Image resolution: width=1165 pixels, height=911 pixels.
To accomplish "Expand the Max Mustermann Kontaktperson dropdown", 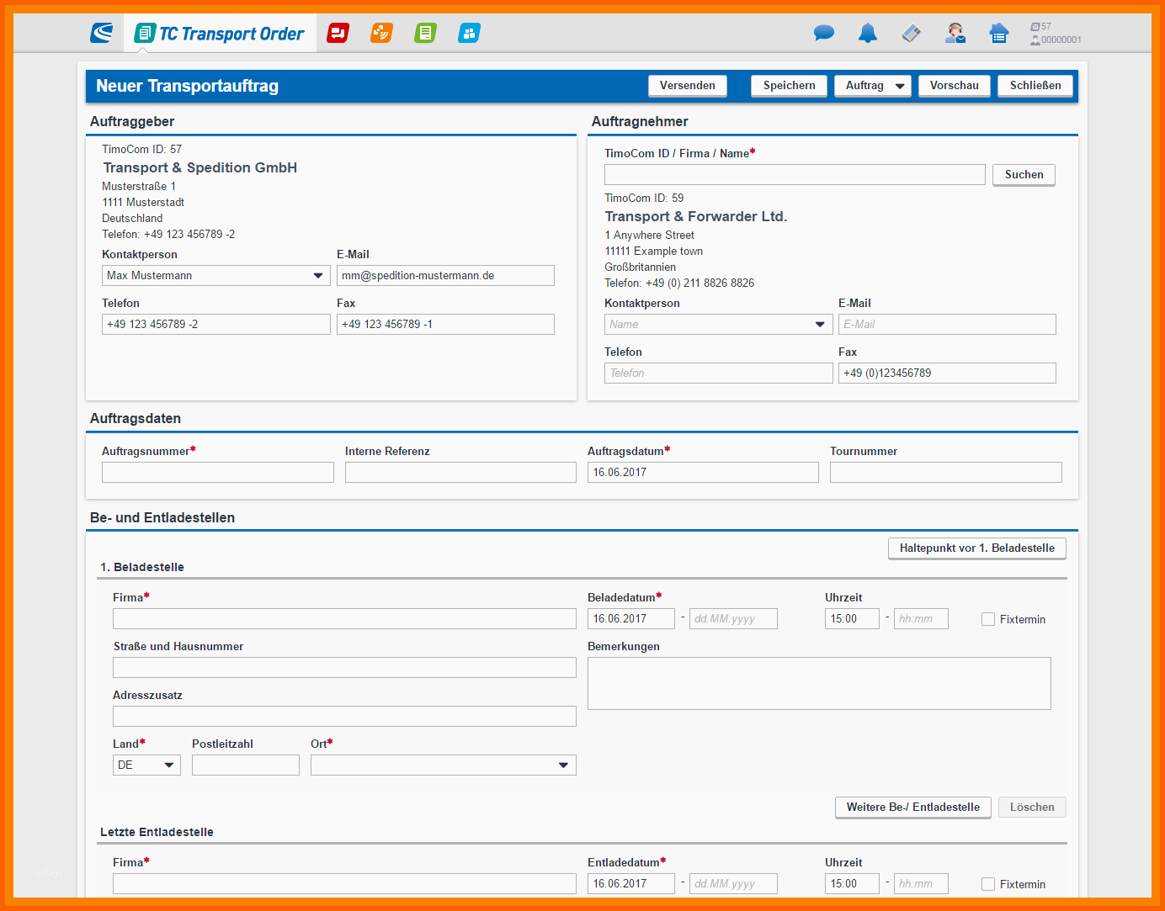I will pos(317,276).
